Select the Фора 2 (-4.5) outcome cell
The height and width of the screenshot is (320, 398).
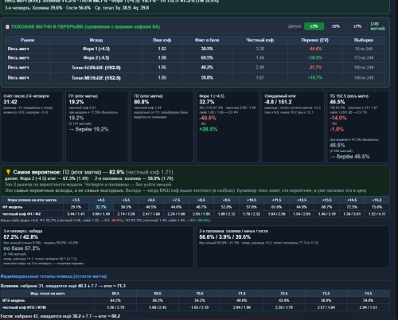click(96, 58)
